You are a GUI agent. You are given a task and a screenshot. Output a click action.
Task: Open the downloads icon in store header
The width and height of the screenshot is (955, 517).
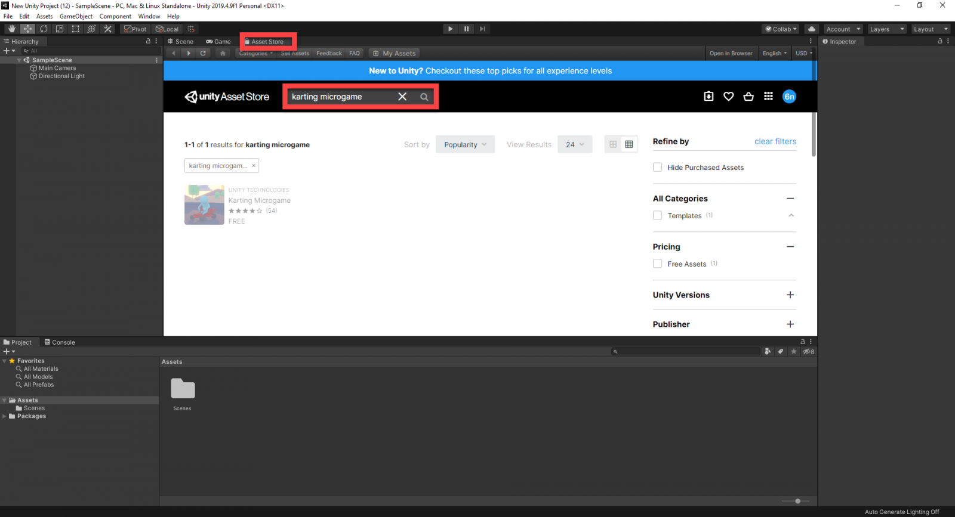click(x=708, y=97)
